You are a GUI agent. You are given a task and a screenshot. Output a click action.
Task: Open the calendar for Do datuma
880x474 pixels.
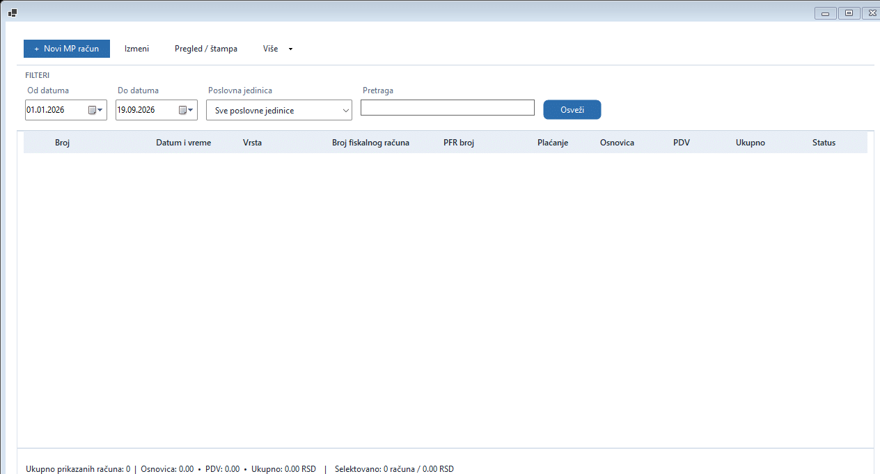click(x=186, y=110)
